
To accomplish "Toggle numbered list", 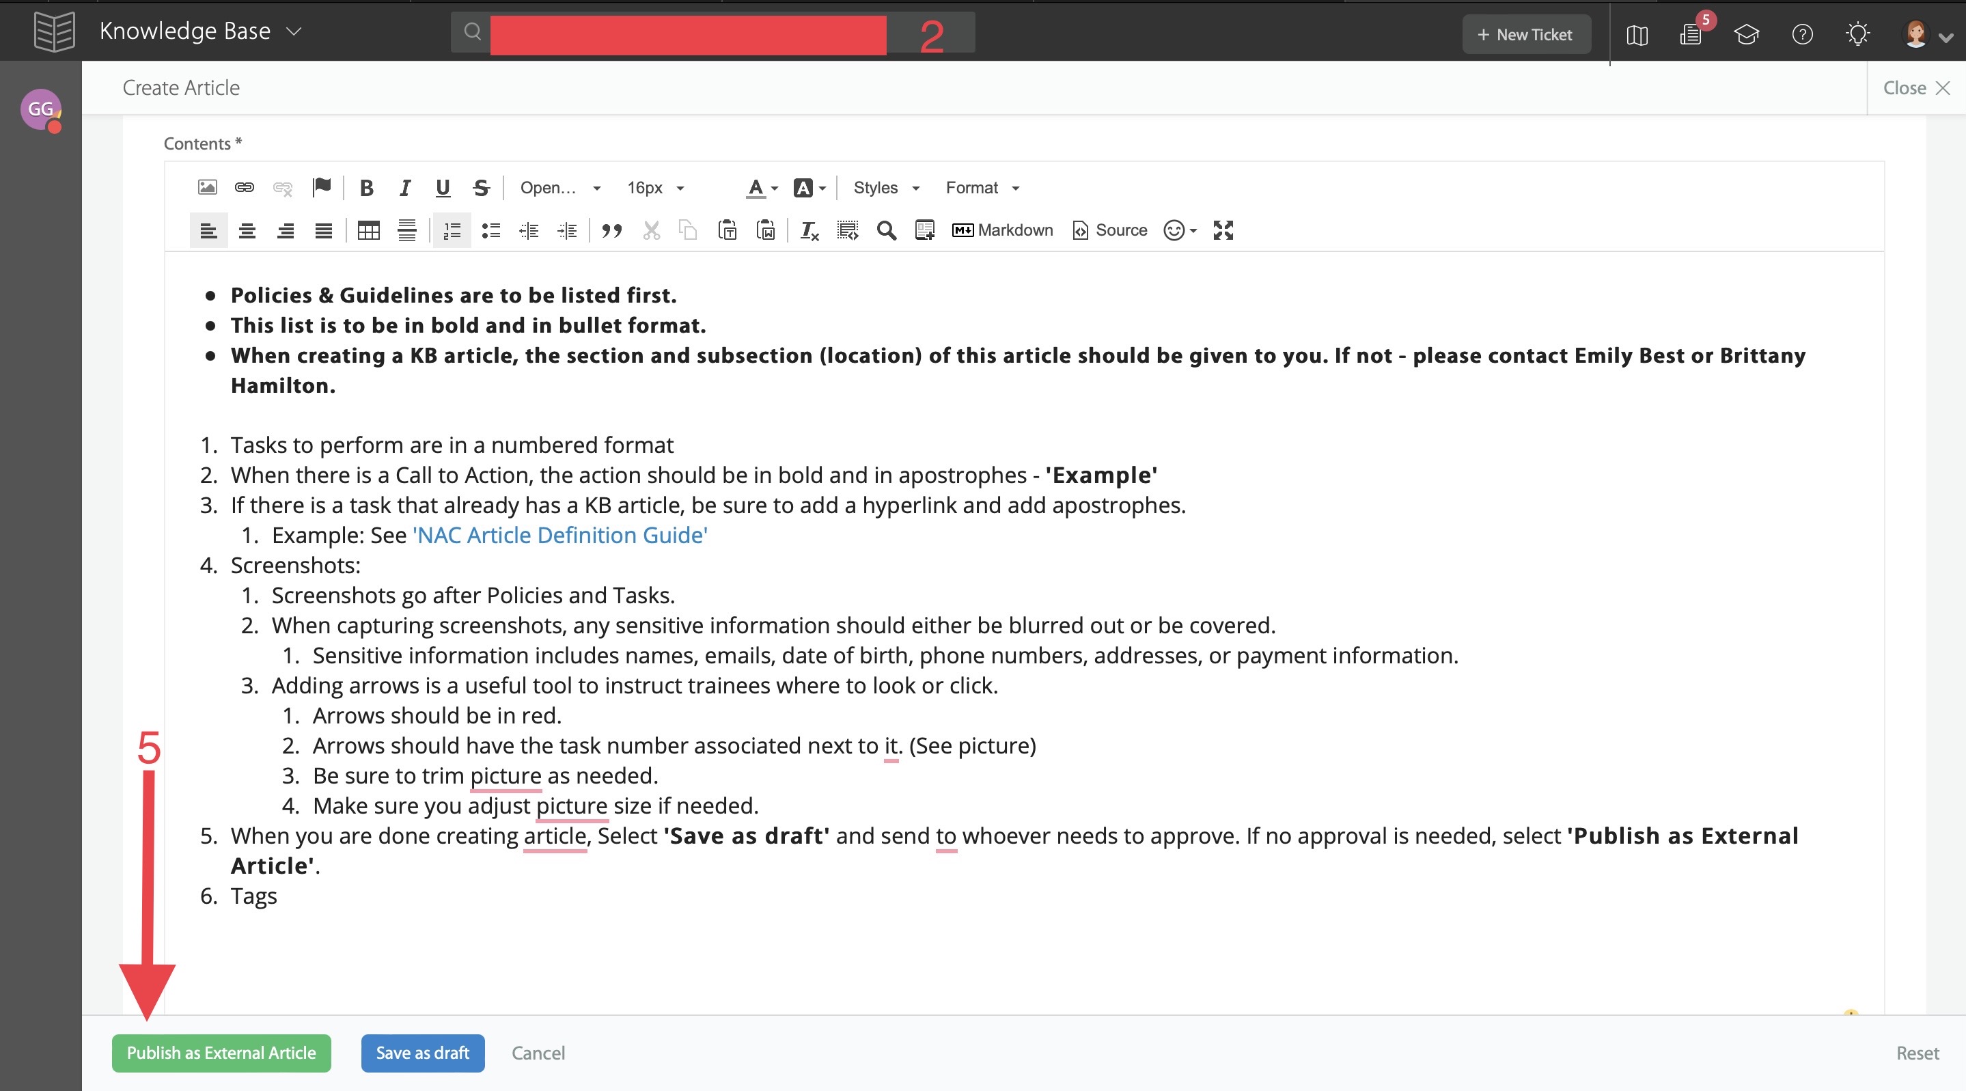I will pos(452,231).
